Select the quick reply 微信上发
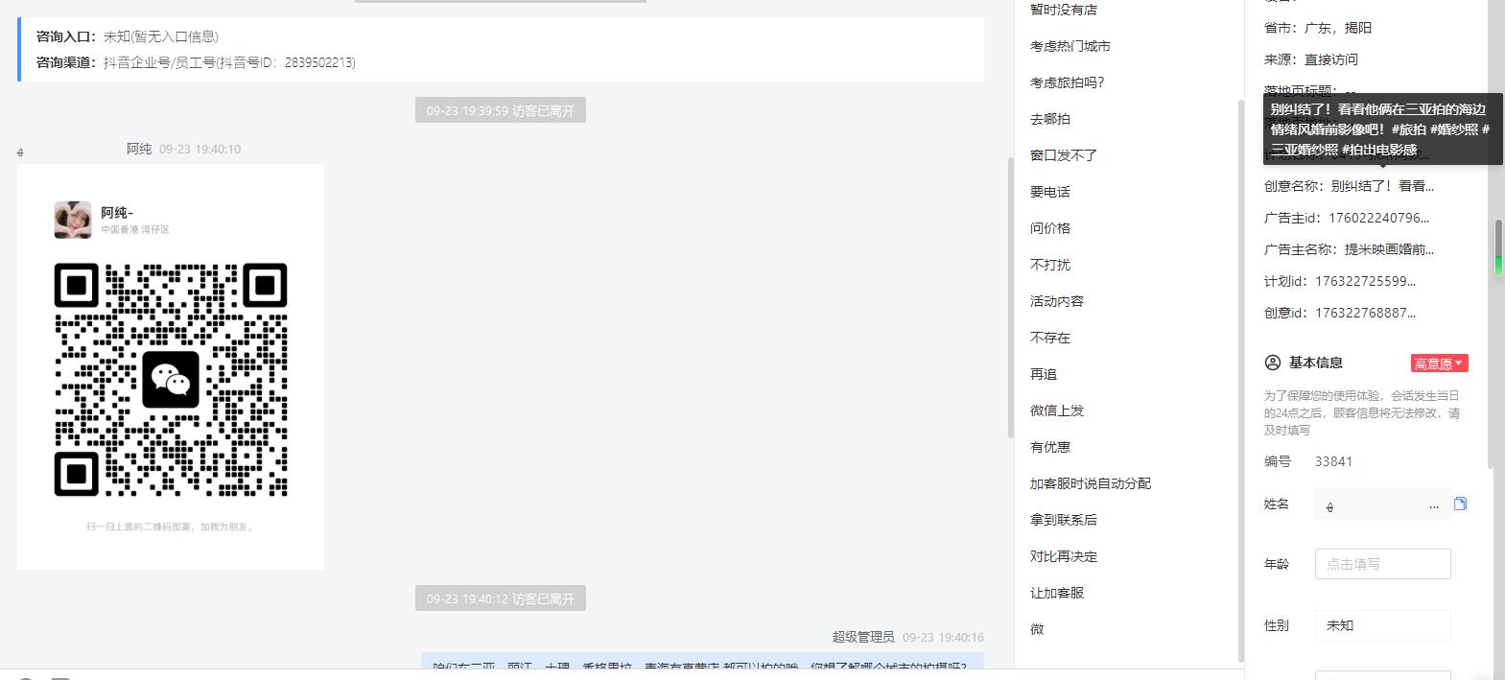This screenshot has height=680, width=1505. click(x=1056, y=410)
